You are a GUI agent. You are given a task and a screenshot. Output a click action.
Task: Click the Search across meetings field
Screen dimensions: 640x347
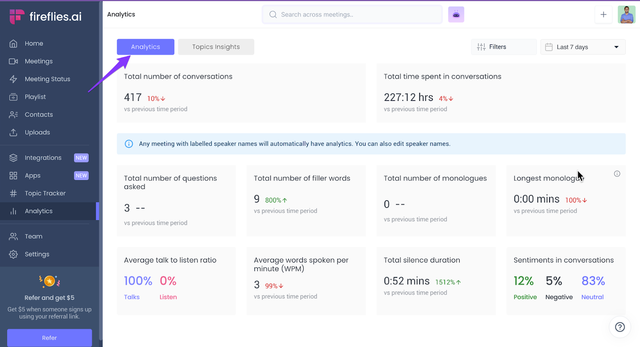(x=352, y=15)
